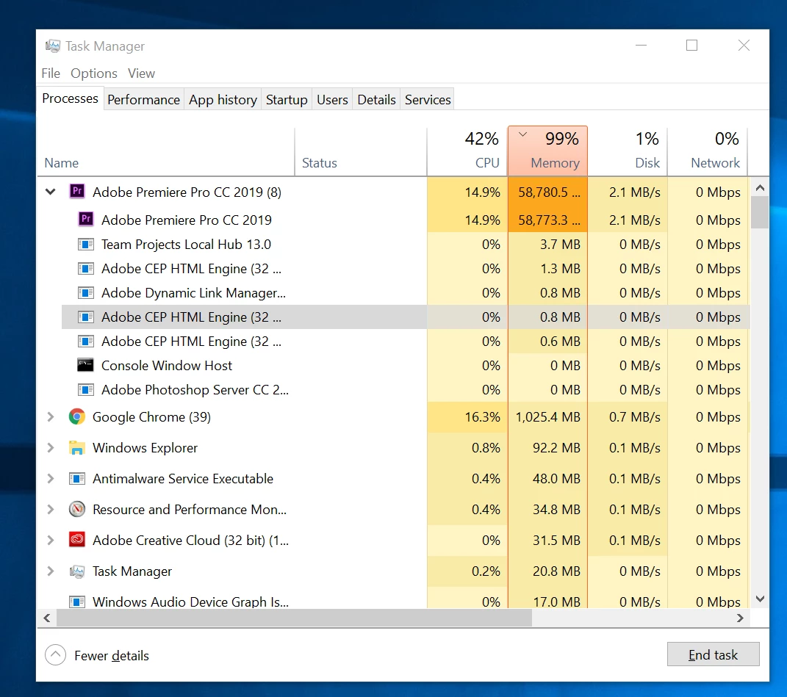Select the Processes tab
The width and height of the screenshot is (787, 697).
point(71,98)
